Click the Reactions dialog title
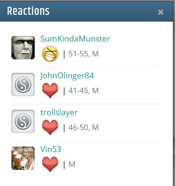The height and width of the screenshot is (186, 175). [28, 11]
